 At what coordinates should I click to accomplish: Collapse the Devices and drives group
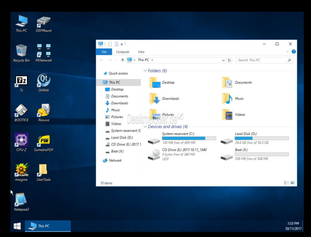(146, 127)
